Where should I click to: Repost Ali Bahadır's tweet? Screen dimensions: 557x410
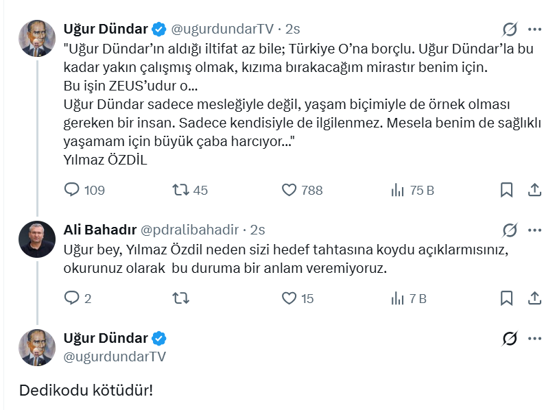[x=181, y=298]
